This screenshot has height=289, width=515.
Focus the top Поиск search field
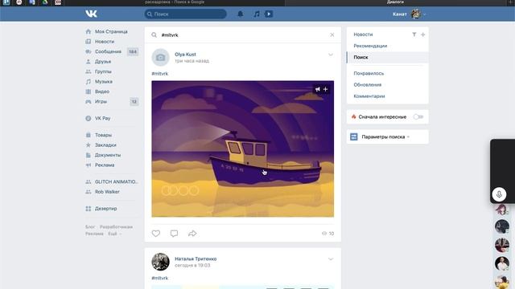[186, 14]
